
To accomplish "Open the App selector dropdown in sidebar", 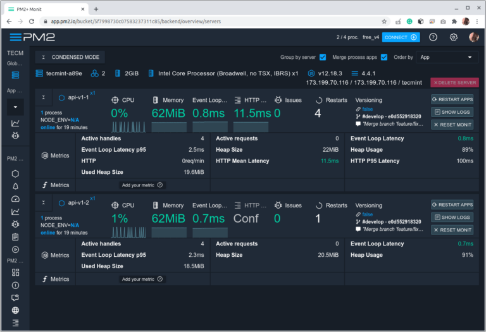I will pyautogui.click(x=15, y=107).
